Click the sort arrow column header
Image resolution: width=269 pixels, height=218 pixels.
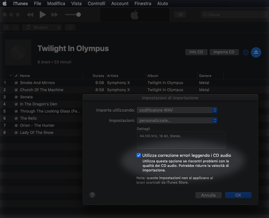tap(11, 76)
